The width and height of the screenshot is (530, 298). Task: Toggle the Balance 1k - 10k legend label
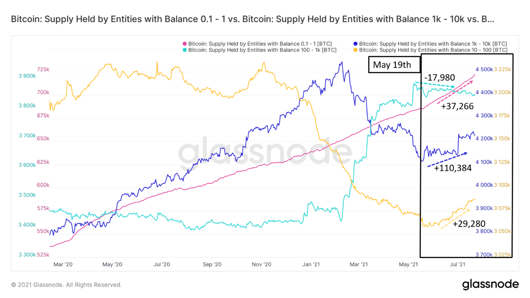click(433, 44)
